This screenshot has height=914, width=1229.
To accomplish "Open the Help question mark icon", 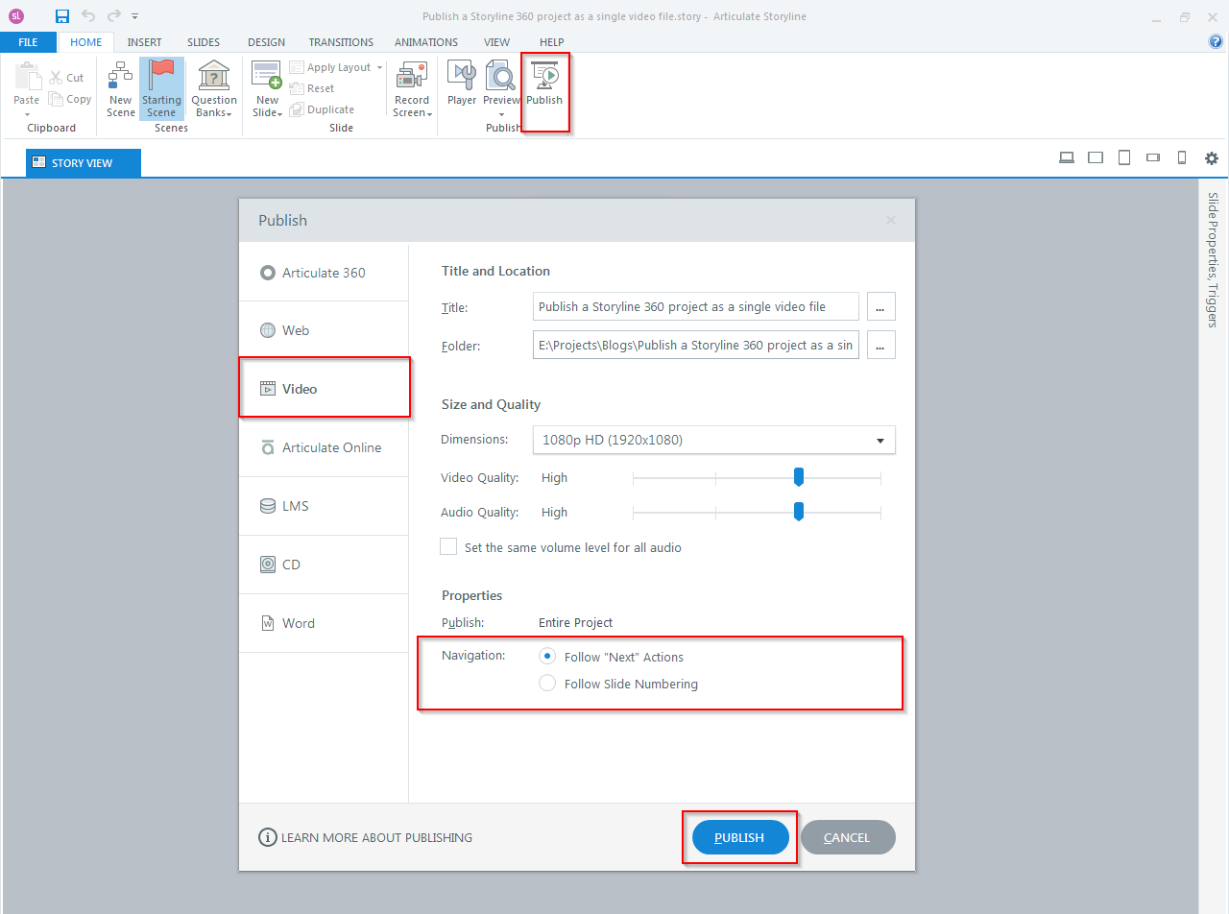I will (1216, 42).
